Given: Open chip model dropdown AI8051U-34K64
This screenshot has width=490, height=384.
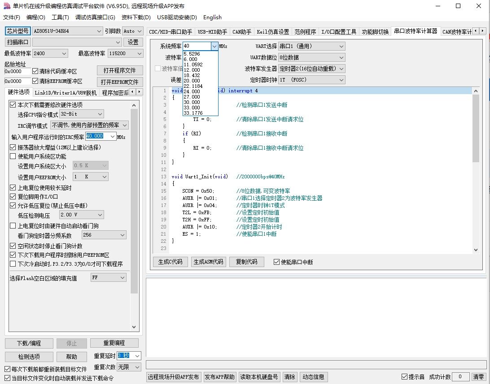Looking at the screenshot, I should click(67, 31).
